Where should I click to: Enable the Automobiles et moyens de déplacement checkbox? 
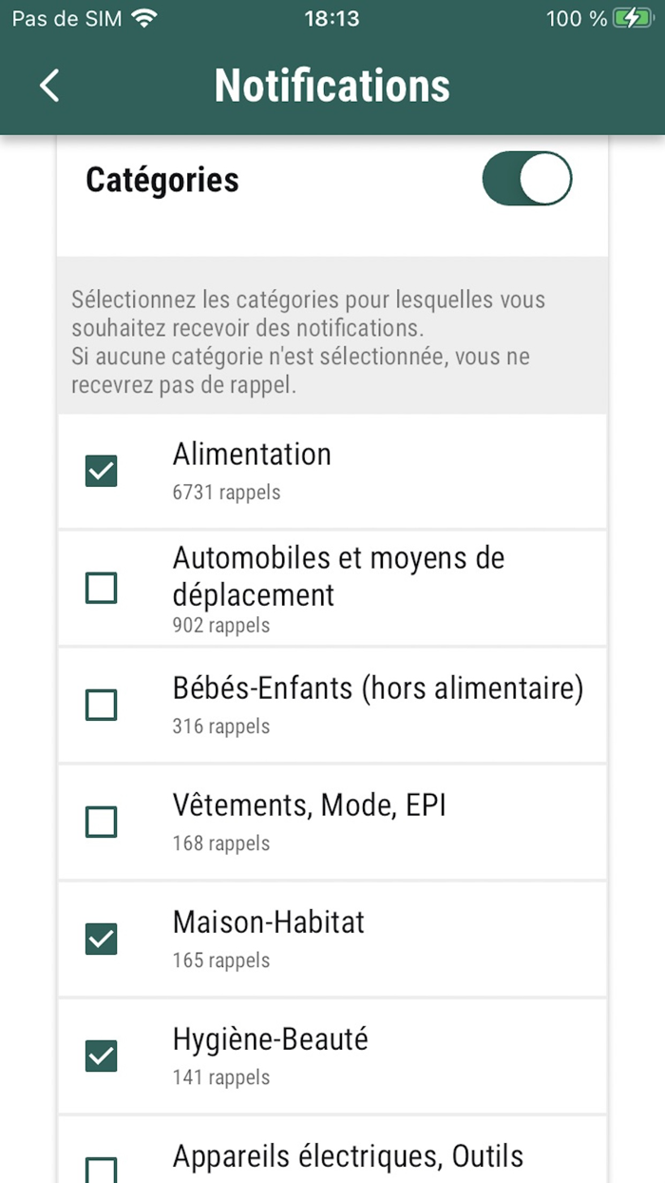pyautogui.click(x=101, y=588)
